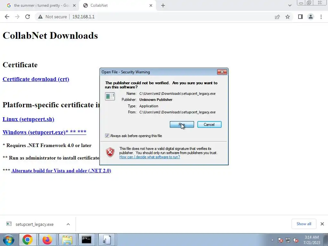Image resolution: width=328 pixels, height=246 pixels.
Task: Open Certificate download (crt) link
Action: [36, 79]
